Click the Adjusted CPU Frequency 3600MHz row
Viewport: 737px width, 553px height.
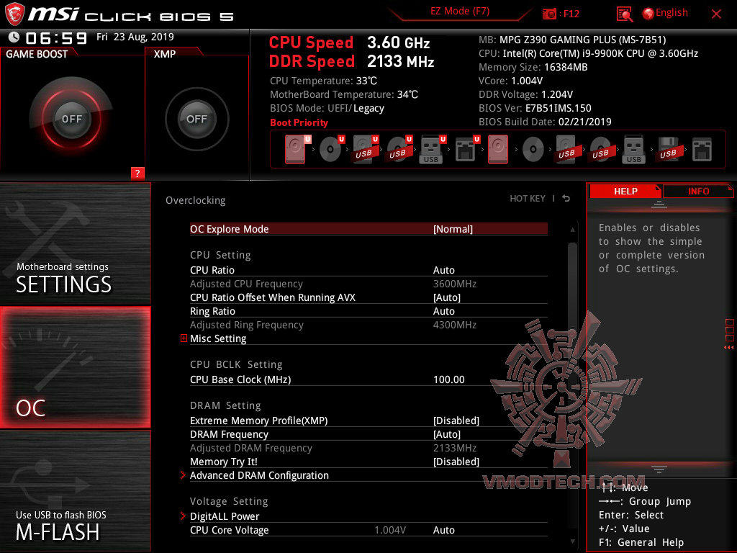[368, 284]
